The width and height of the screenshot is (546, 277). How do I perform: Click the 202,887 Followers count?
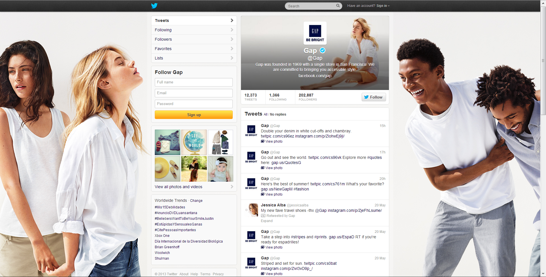click(x=308, y=97)
